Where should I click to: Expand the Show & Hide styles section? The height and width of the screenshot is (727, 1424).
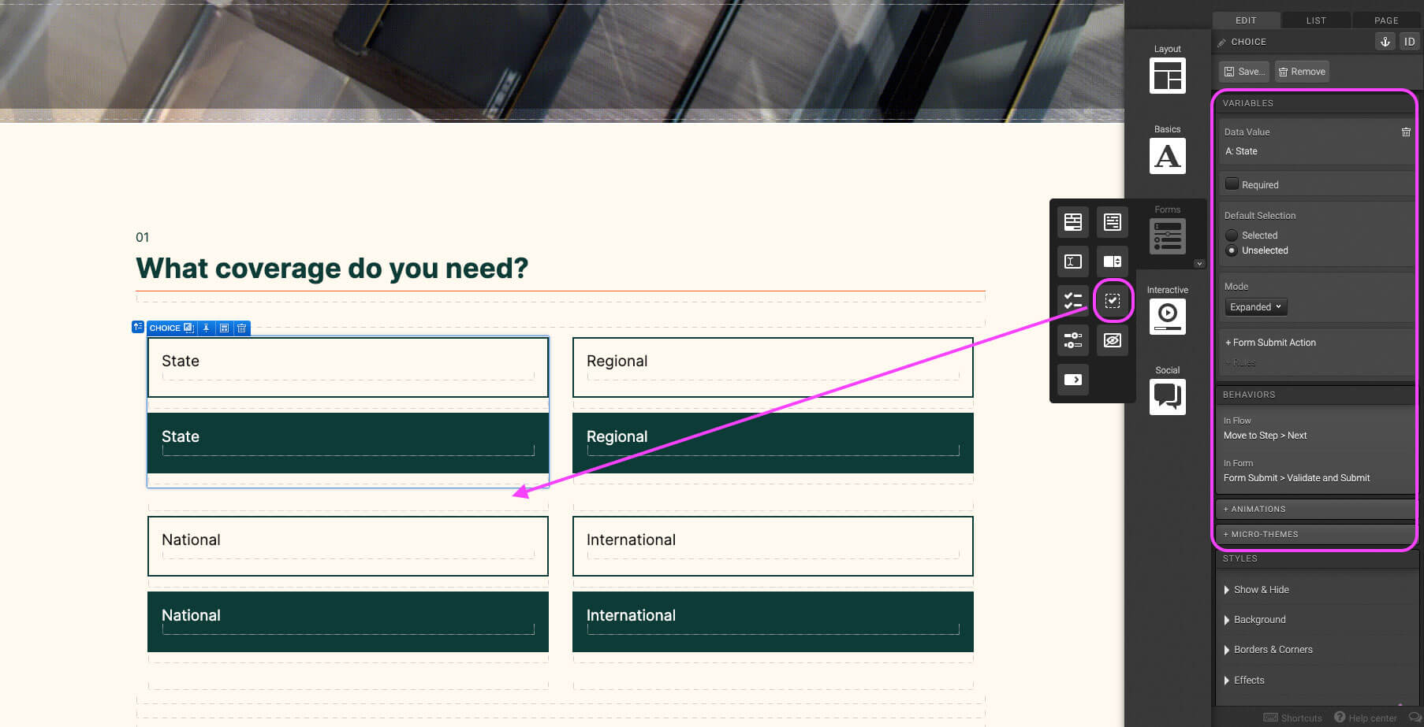[1261, 590]
